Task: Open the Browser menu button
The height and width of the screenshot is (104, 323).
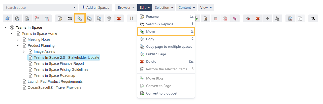Action: (x=126, y=7)
